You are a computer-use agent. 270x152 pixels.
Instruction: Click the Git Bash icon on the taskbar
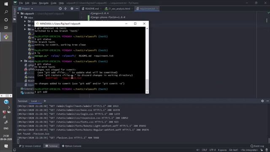pos(6,37)
